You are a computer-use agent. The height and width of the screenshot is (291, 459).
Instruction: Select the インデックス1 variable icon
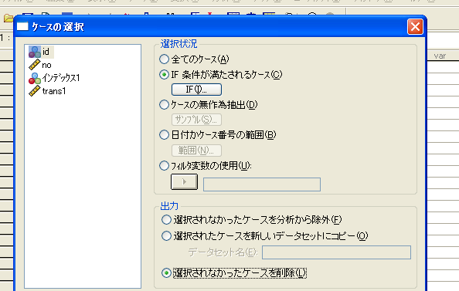35,78
